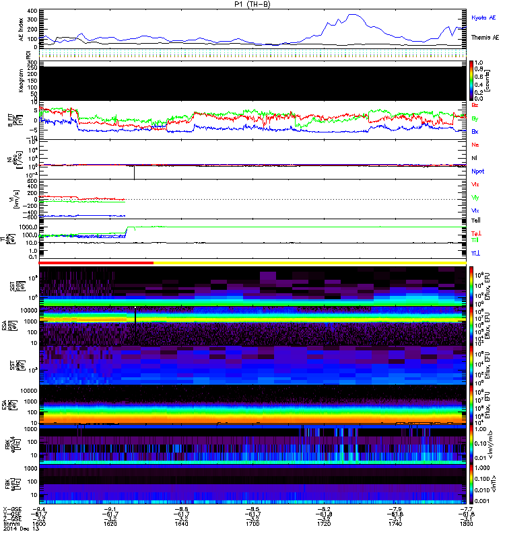
Task: Click the blue Bx legend label
Action: pos(475,131)
